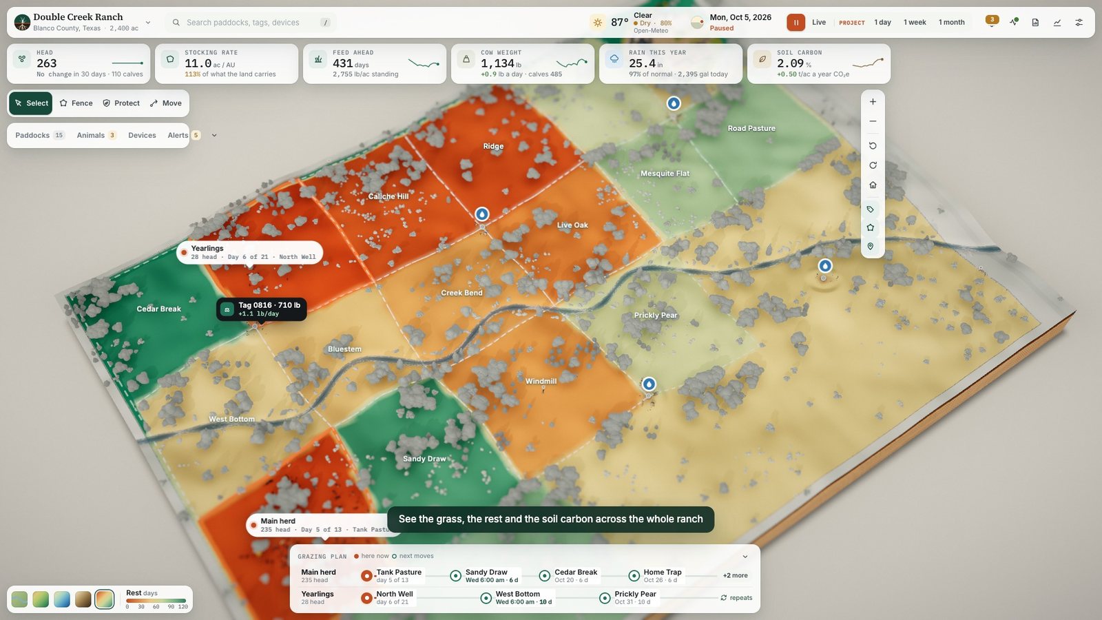Open the report document icon

click(x=1035, y=22)
